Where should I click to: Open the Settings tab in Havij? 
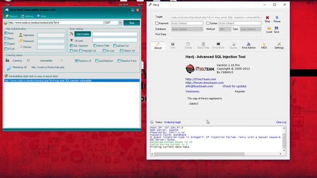[279, 45]
